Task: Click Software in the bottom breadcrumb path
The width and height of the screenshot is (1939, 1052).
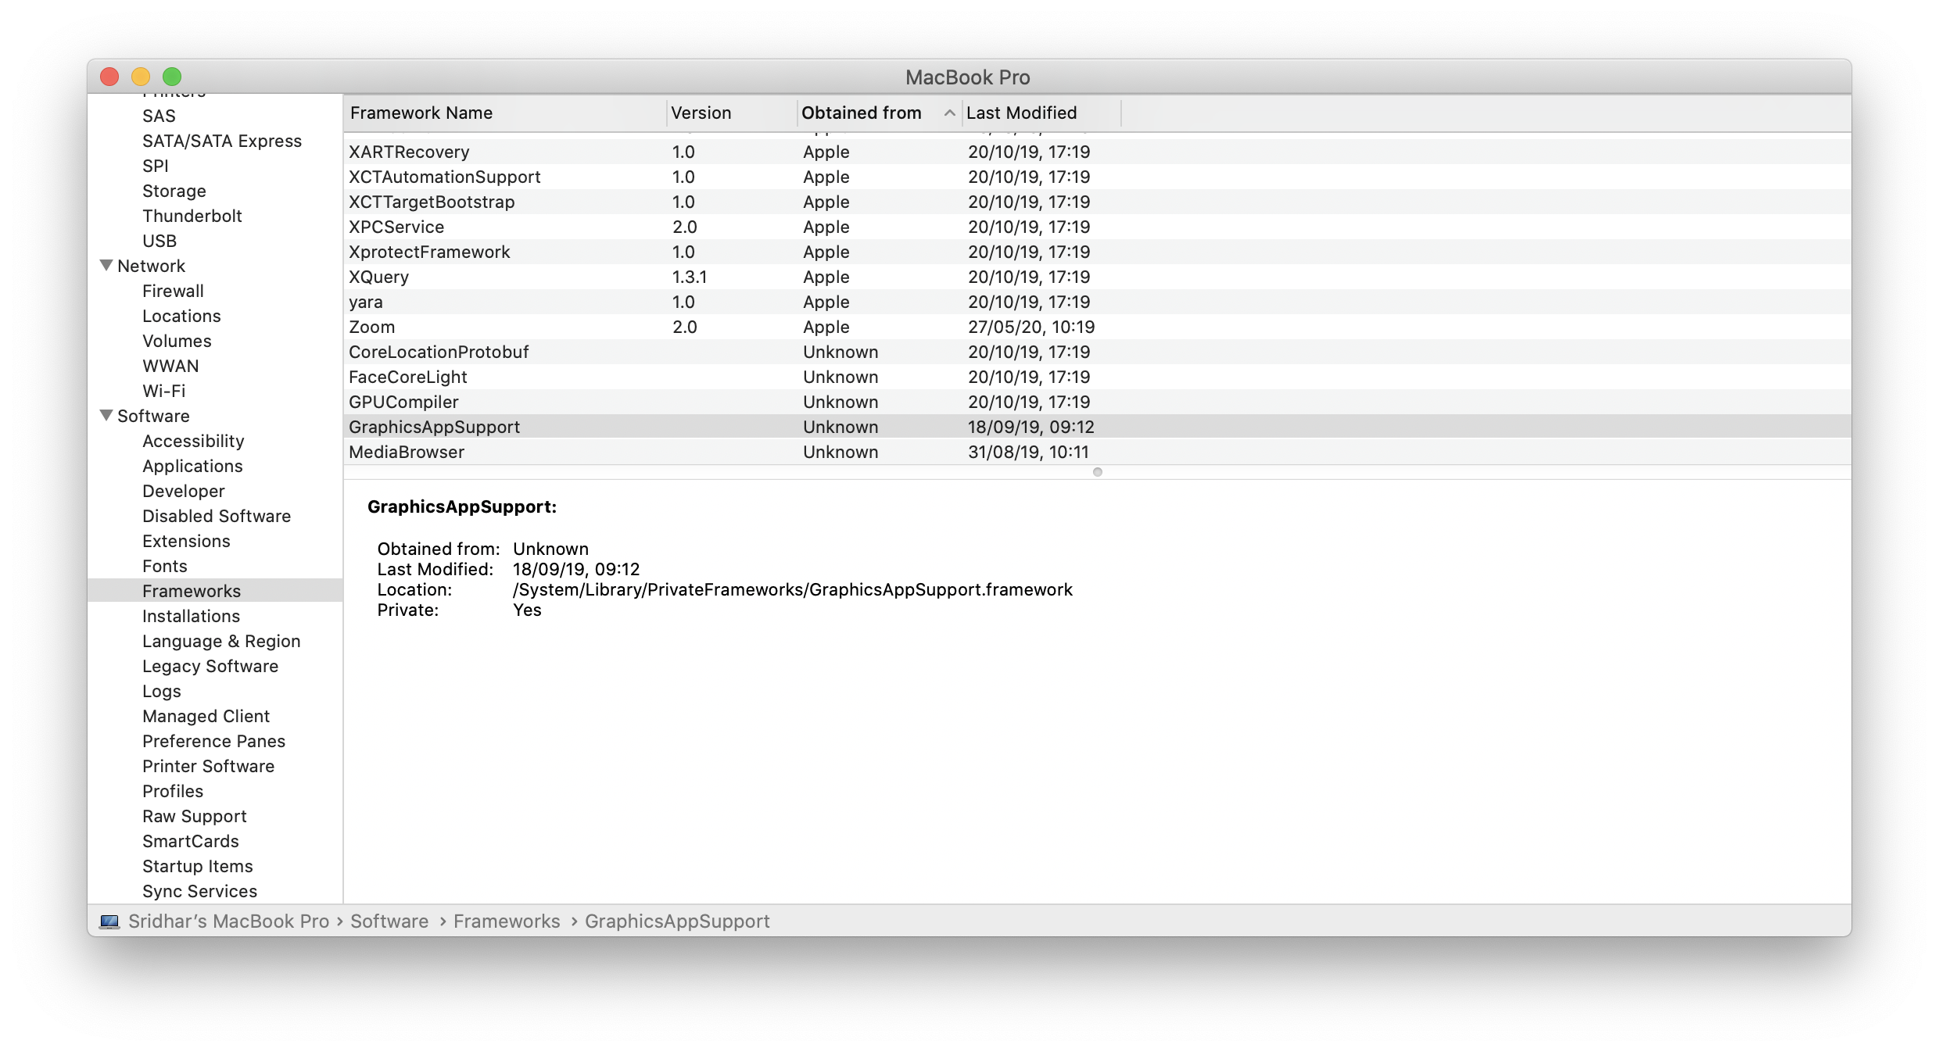Action: tap(389, 921)
